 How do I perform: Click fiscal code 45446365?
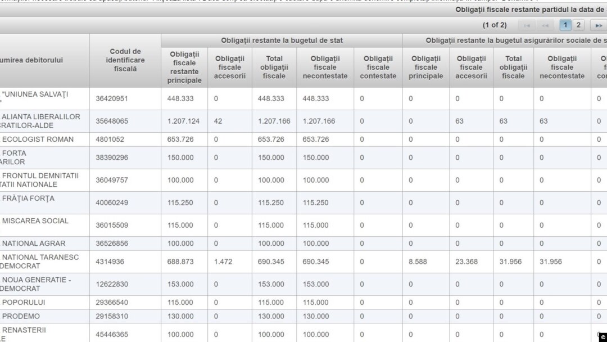tap(112, 334)
